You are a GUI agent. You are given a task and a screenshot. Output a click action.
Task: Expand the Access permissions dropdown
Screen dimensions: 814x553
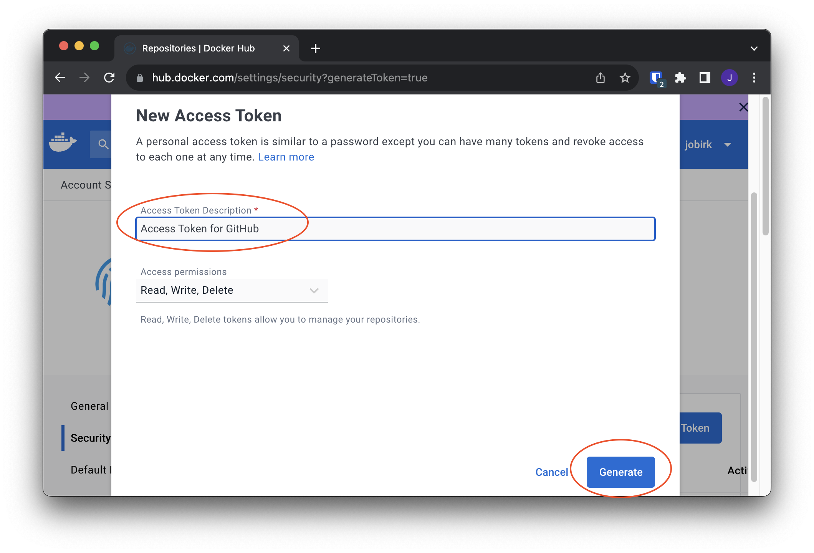click(232, 290)
